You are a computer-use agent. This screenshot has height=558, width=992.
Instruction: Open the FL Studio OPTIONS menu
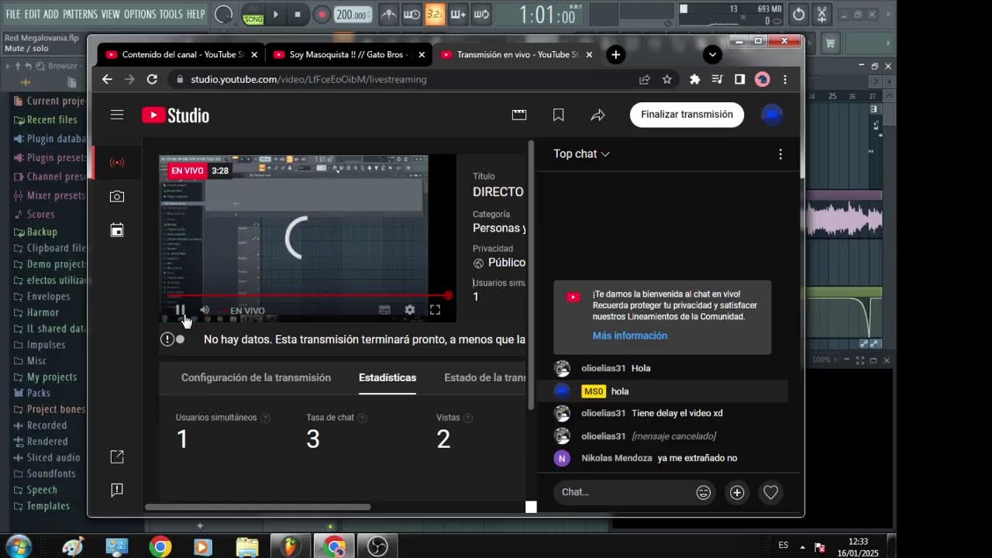[x=140, y=14]
